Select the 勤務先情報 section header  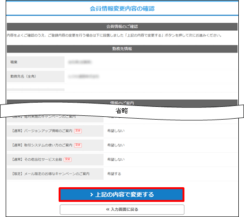click(x=122, y=49)
